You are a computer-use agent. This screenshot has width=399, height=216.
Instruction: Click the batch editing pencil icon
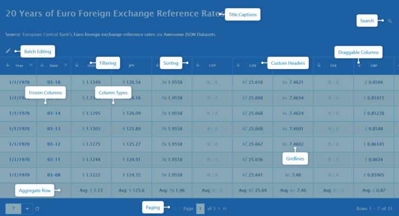[8, 51]
